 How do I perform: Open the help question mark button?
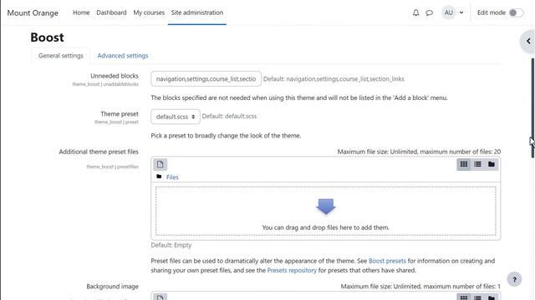pyautogui.click(x=514, y=280)
